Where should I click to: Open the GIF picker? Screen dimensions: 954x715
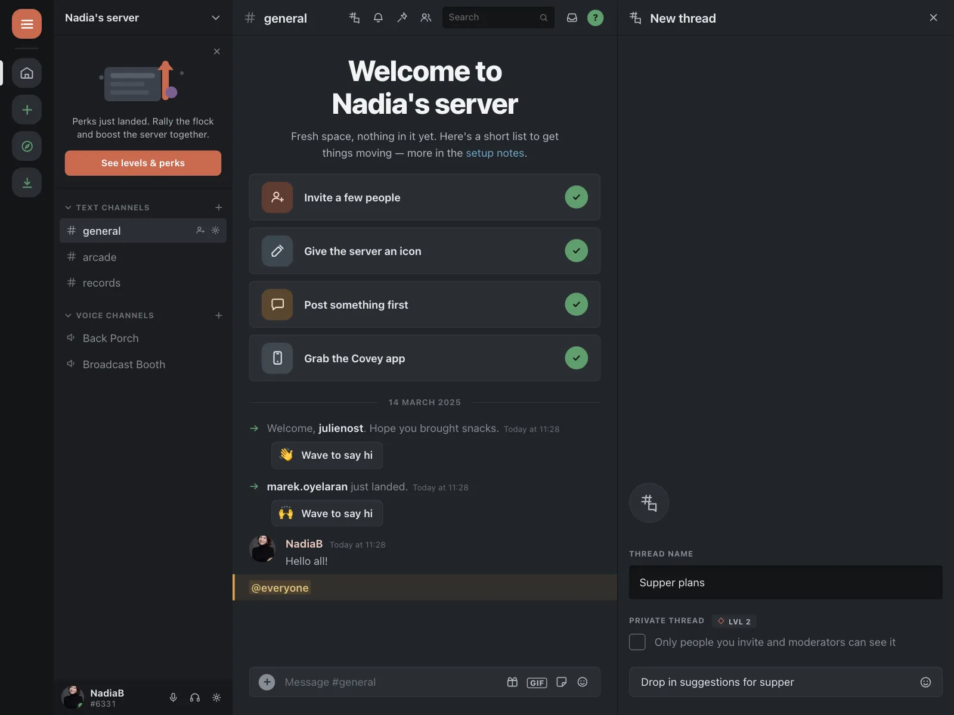pyautogui.click(x=537, y=683)
